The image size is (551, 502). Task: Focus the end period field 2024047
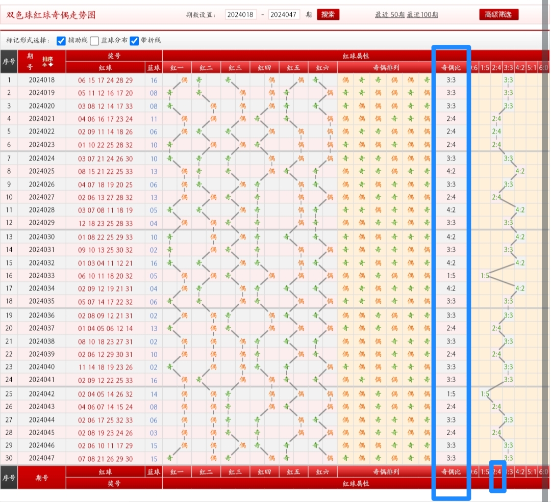point(284,14)
